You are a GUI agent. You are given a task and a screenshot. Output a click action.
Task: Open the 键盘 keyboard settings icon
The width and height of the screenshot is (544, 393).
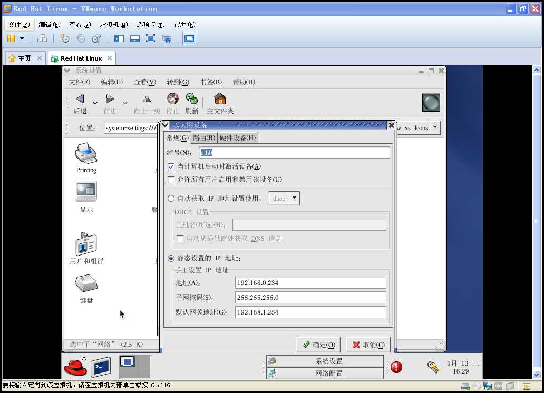click(x=86, y=283)
